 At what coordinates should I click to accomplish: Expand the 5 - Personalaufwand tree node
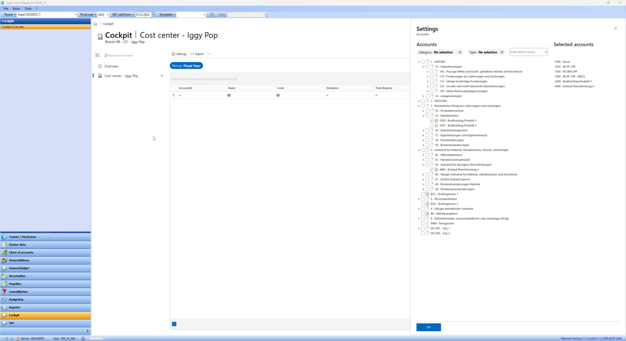pos(419,199)
